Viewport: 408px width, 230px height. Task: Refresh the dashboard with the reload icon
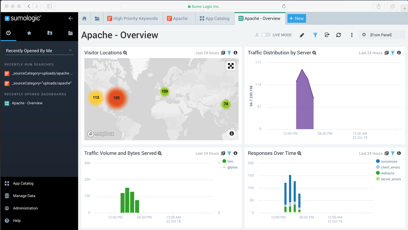click(x=339, y=35)
